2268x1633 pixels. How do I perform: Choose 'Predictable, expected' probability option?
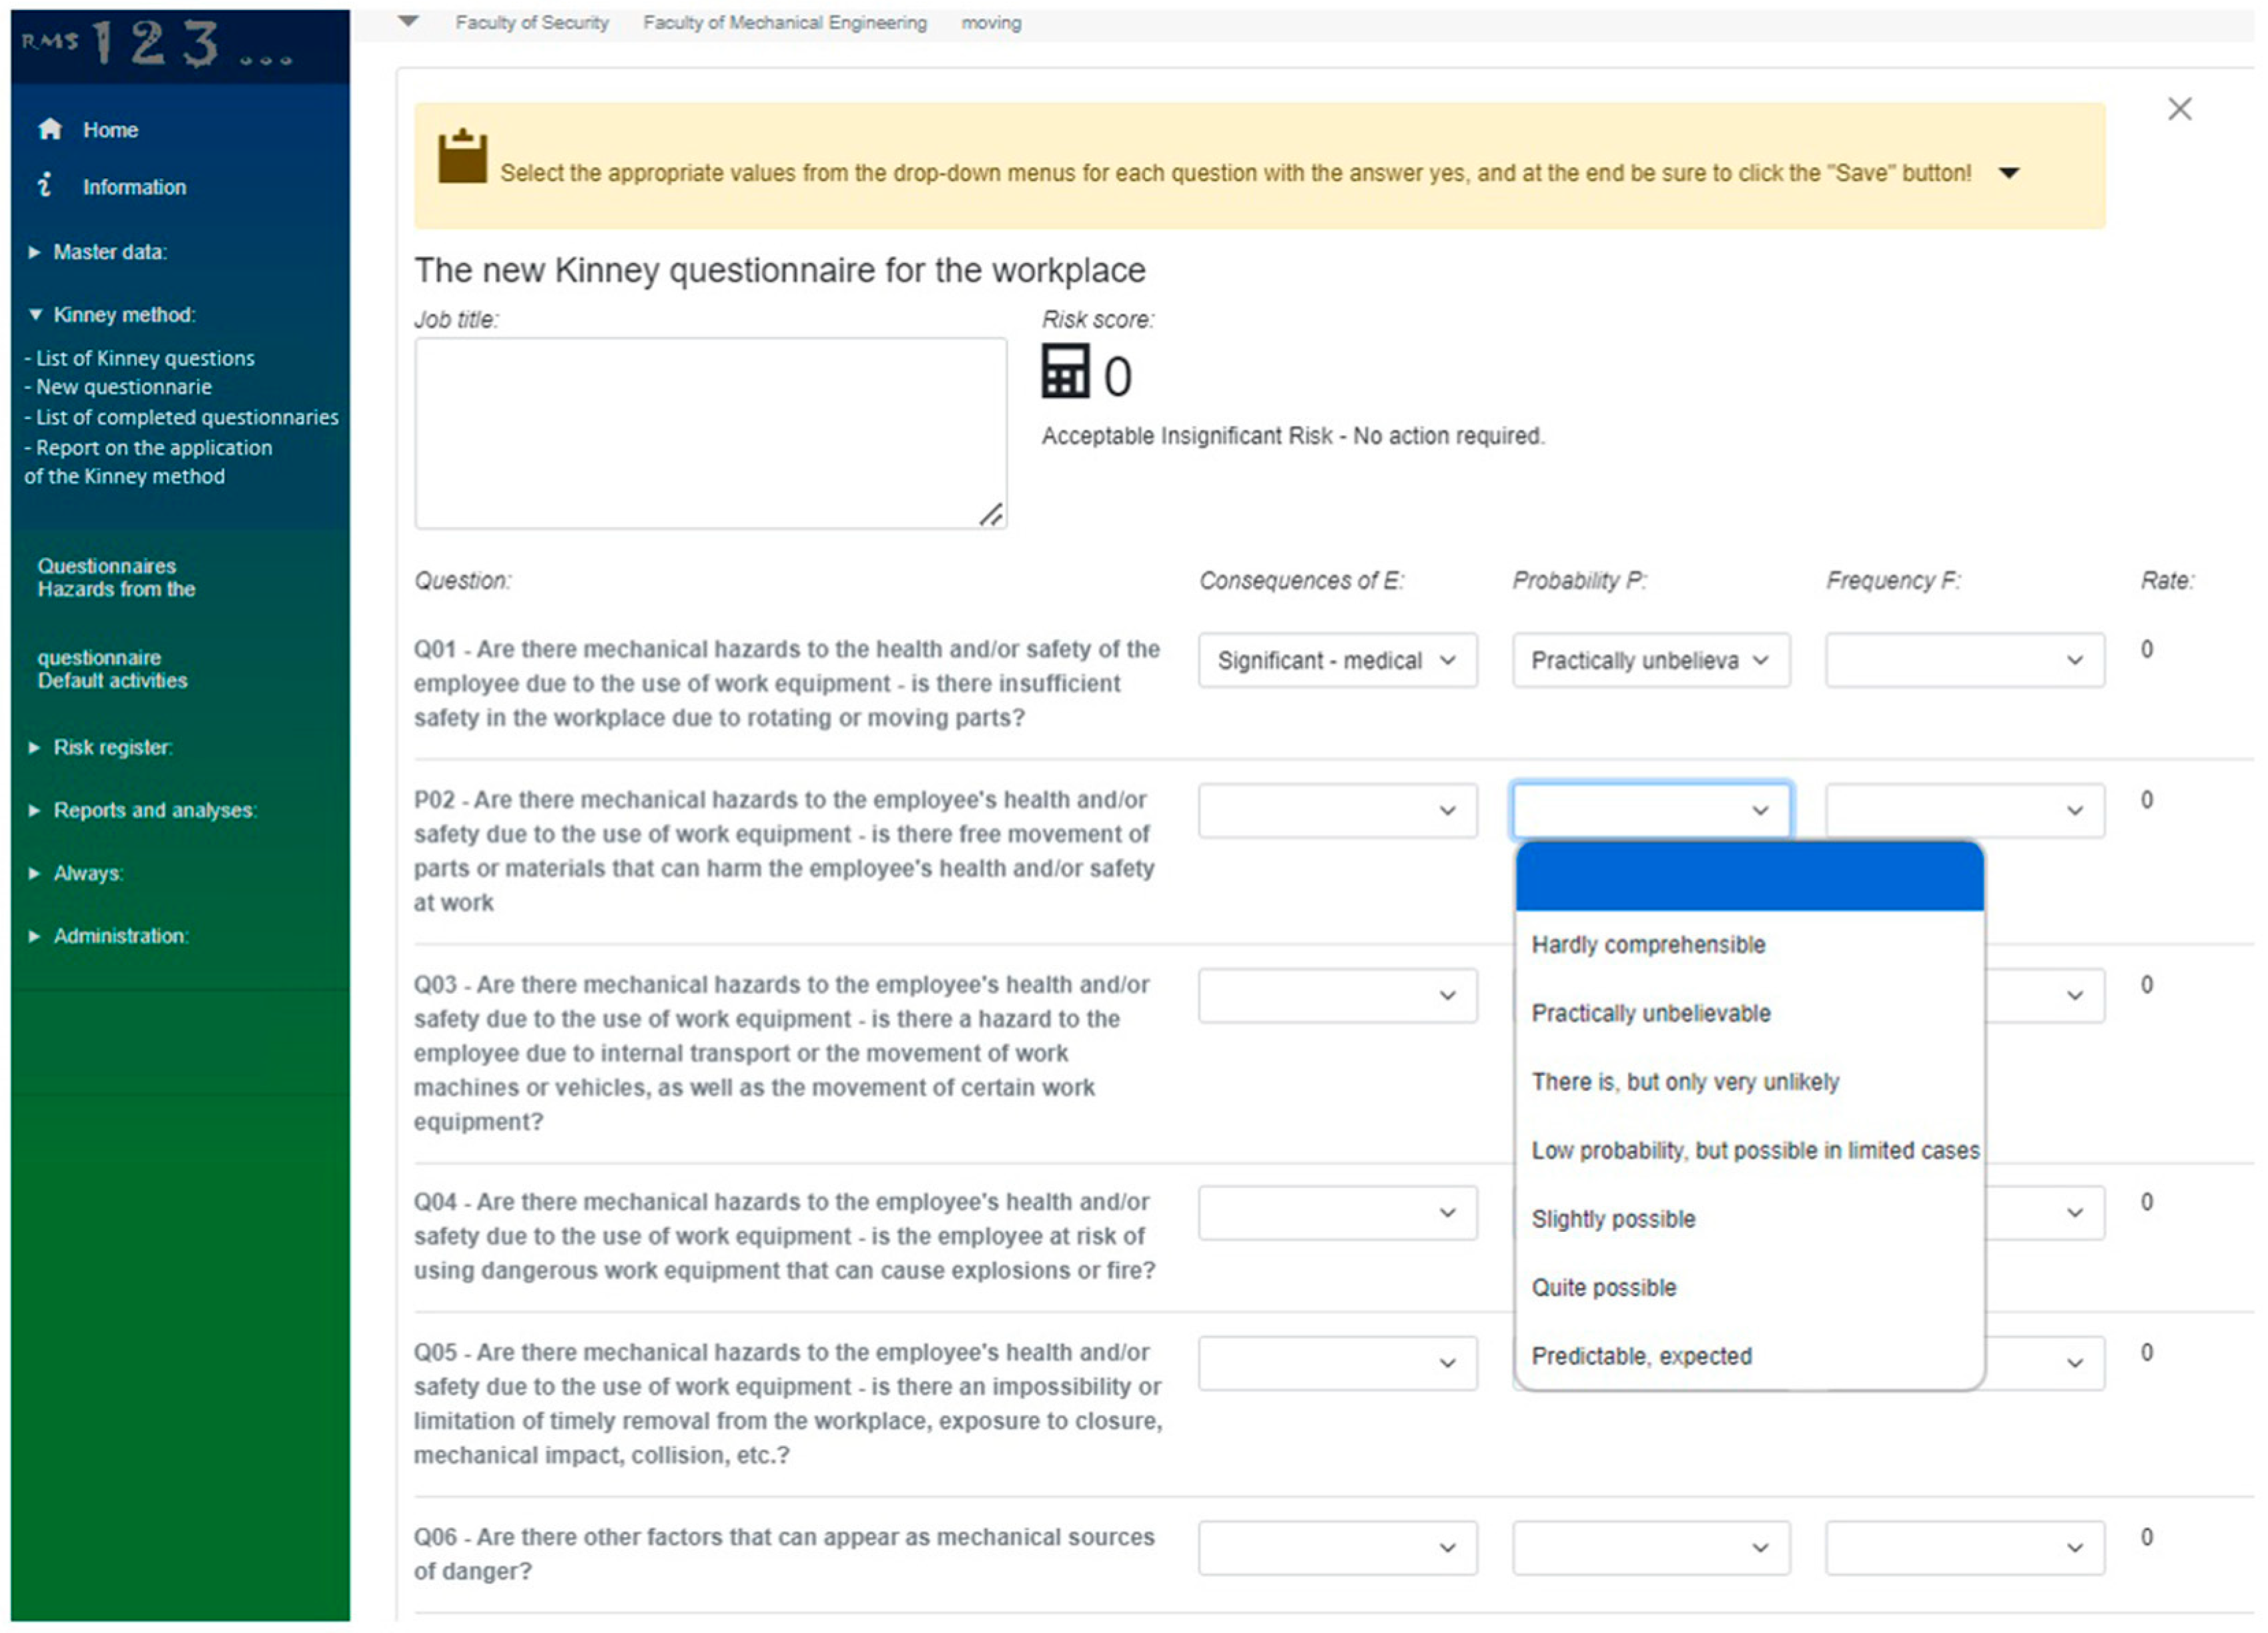(1641, 1356)
